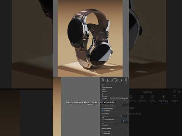Select the Jewelry lighting preset
This screenshot has width=182, height=136.
(102, 96)
